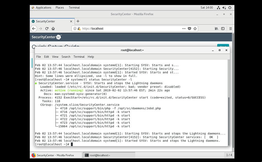Open site information via the circled-i icon
Screen dimensions: 262x162
point(75,28)
